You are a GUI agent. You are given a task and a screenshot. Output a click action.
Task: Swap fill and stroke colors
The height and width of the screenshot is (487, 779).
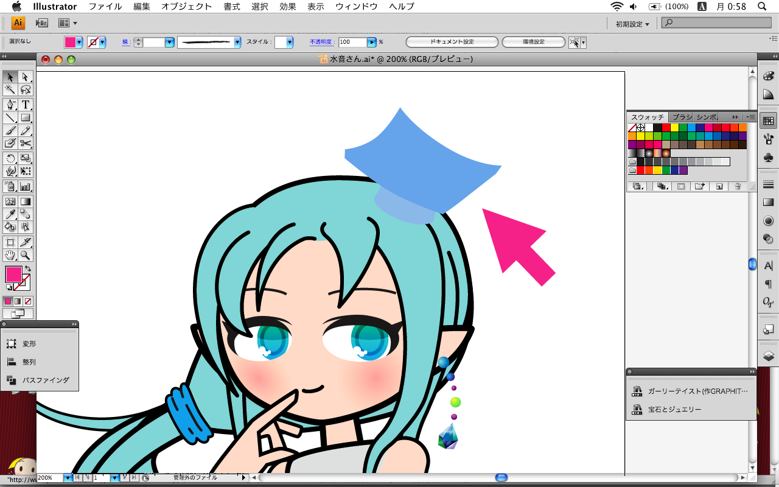(28, 268)
